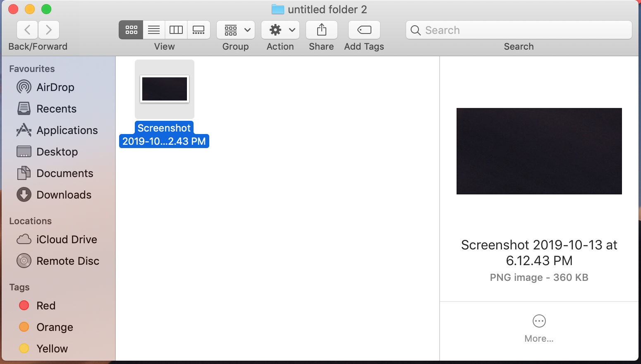Viewport: 641px width, 364px height.
Task: Click the Tags section header
Action: (19, 287)
